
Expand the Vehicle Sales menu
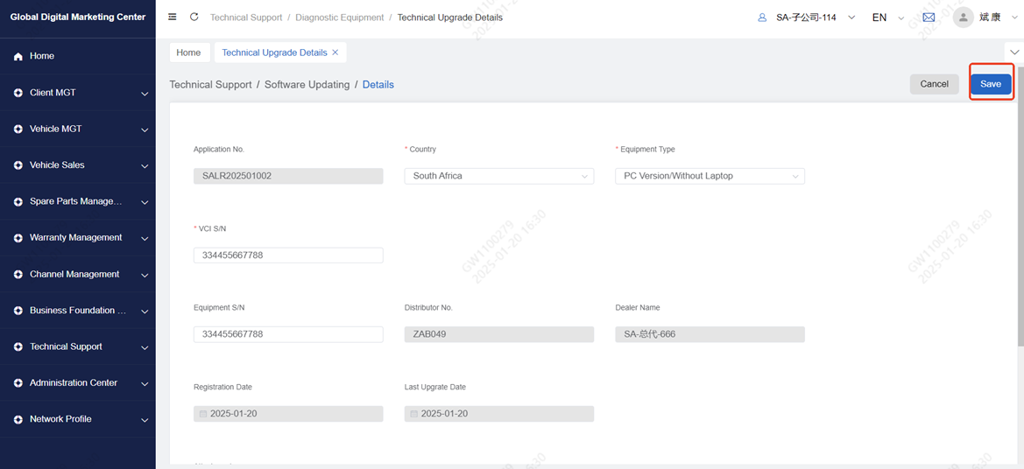[x=77, y=164]
